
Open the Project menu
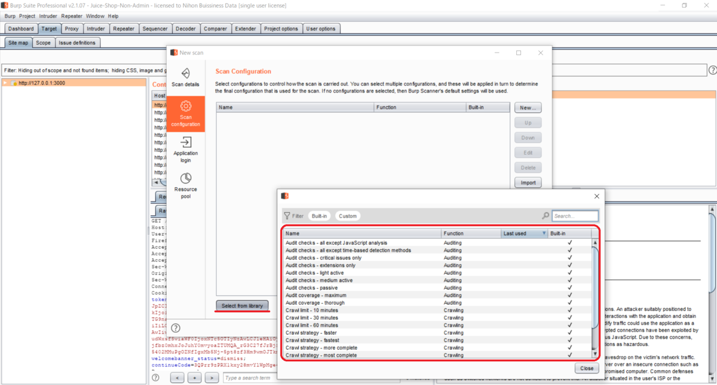(27, 16)
